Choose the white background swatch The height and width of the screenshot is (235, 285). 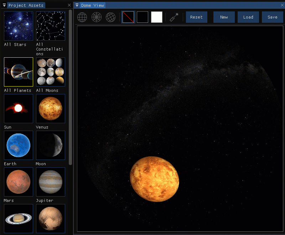tap(157, 17)
